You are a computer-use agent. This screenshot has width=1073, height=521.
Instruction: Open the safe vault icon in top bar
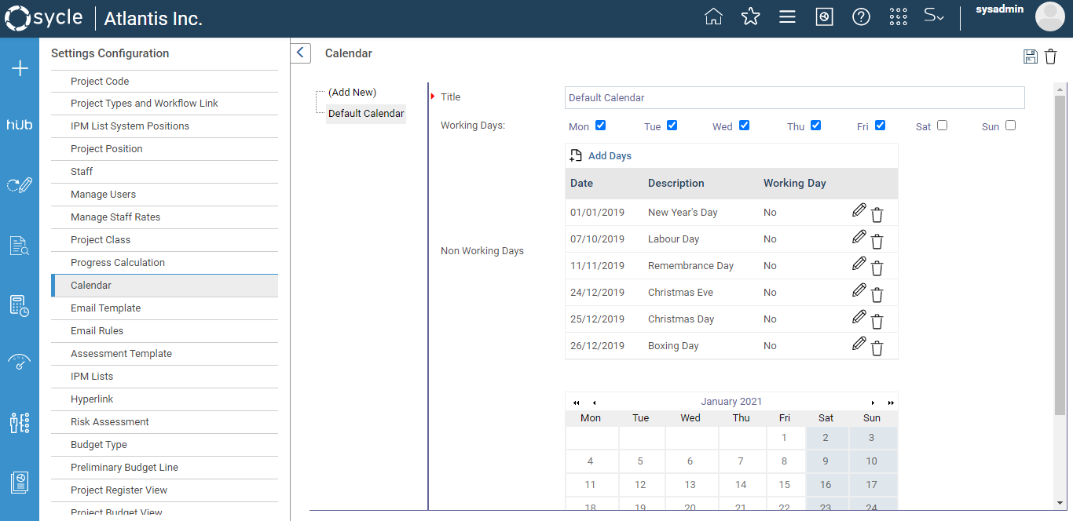[824, 16]
